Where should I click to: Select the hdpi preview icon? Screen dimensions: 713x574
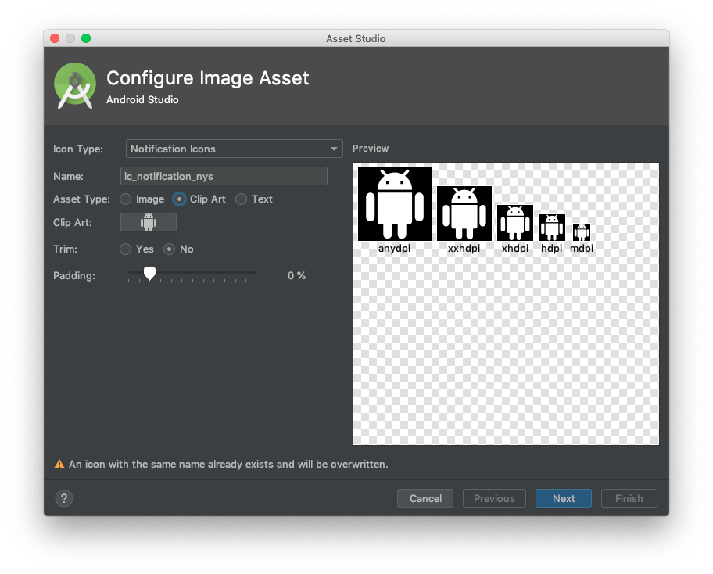(x=552, y=228)
